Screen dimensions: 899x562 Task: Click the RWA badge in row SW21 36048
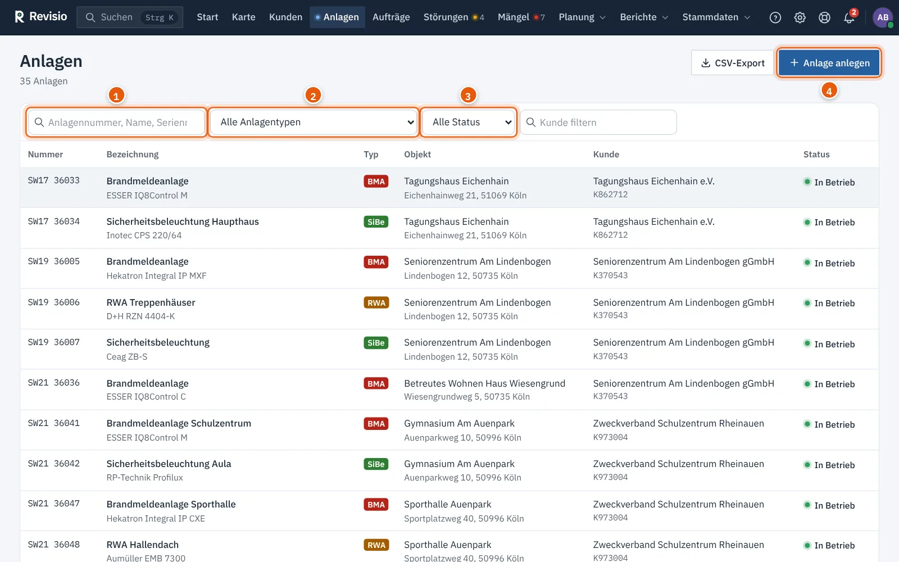click(x=376, y=545)
